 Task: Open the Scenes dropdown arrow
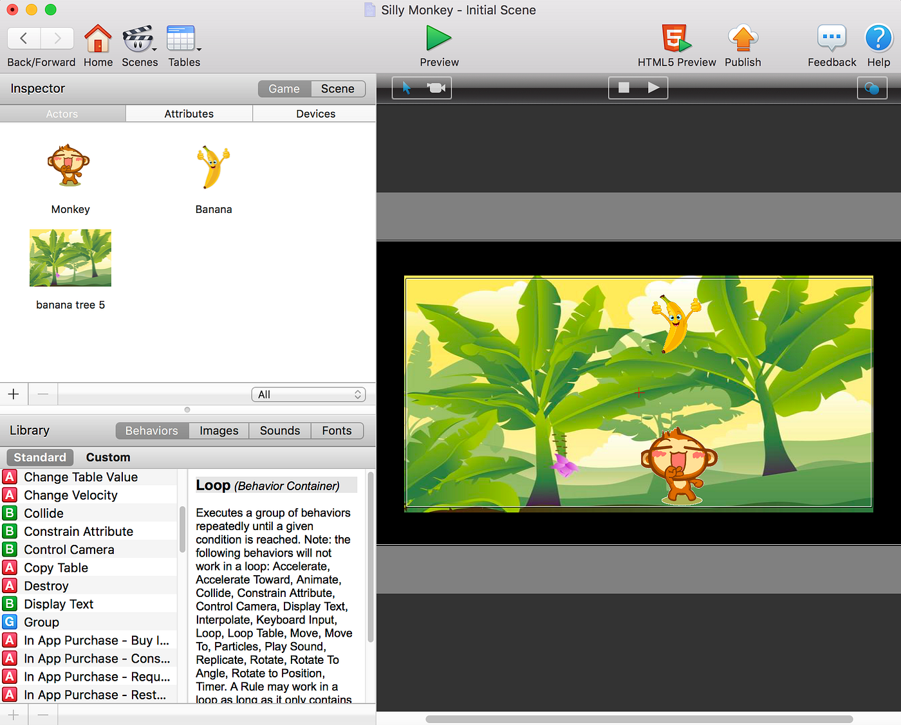tap(153, 48)
